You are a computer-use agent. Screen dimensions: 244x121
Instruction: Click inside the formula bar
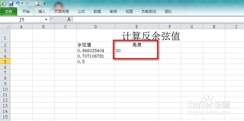158,20
